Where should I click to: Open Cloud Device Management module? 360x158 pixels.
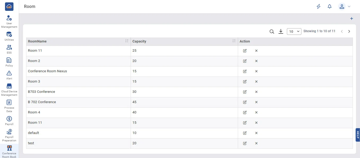tap(9, 90)
